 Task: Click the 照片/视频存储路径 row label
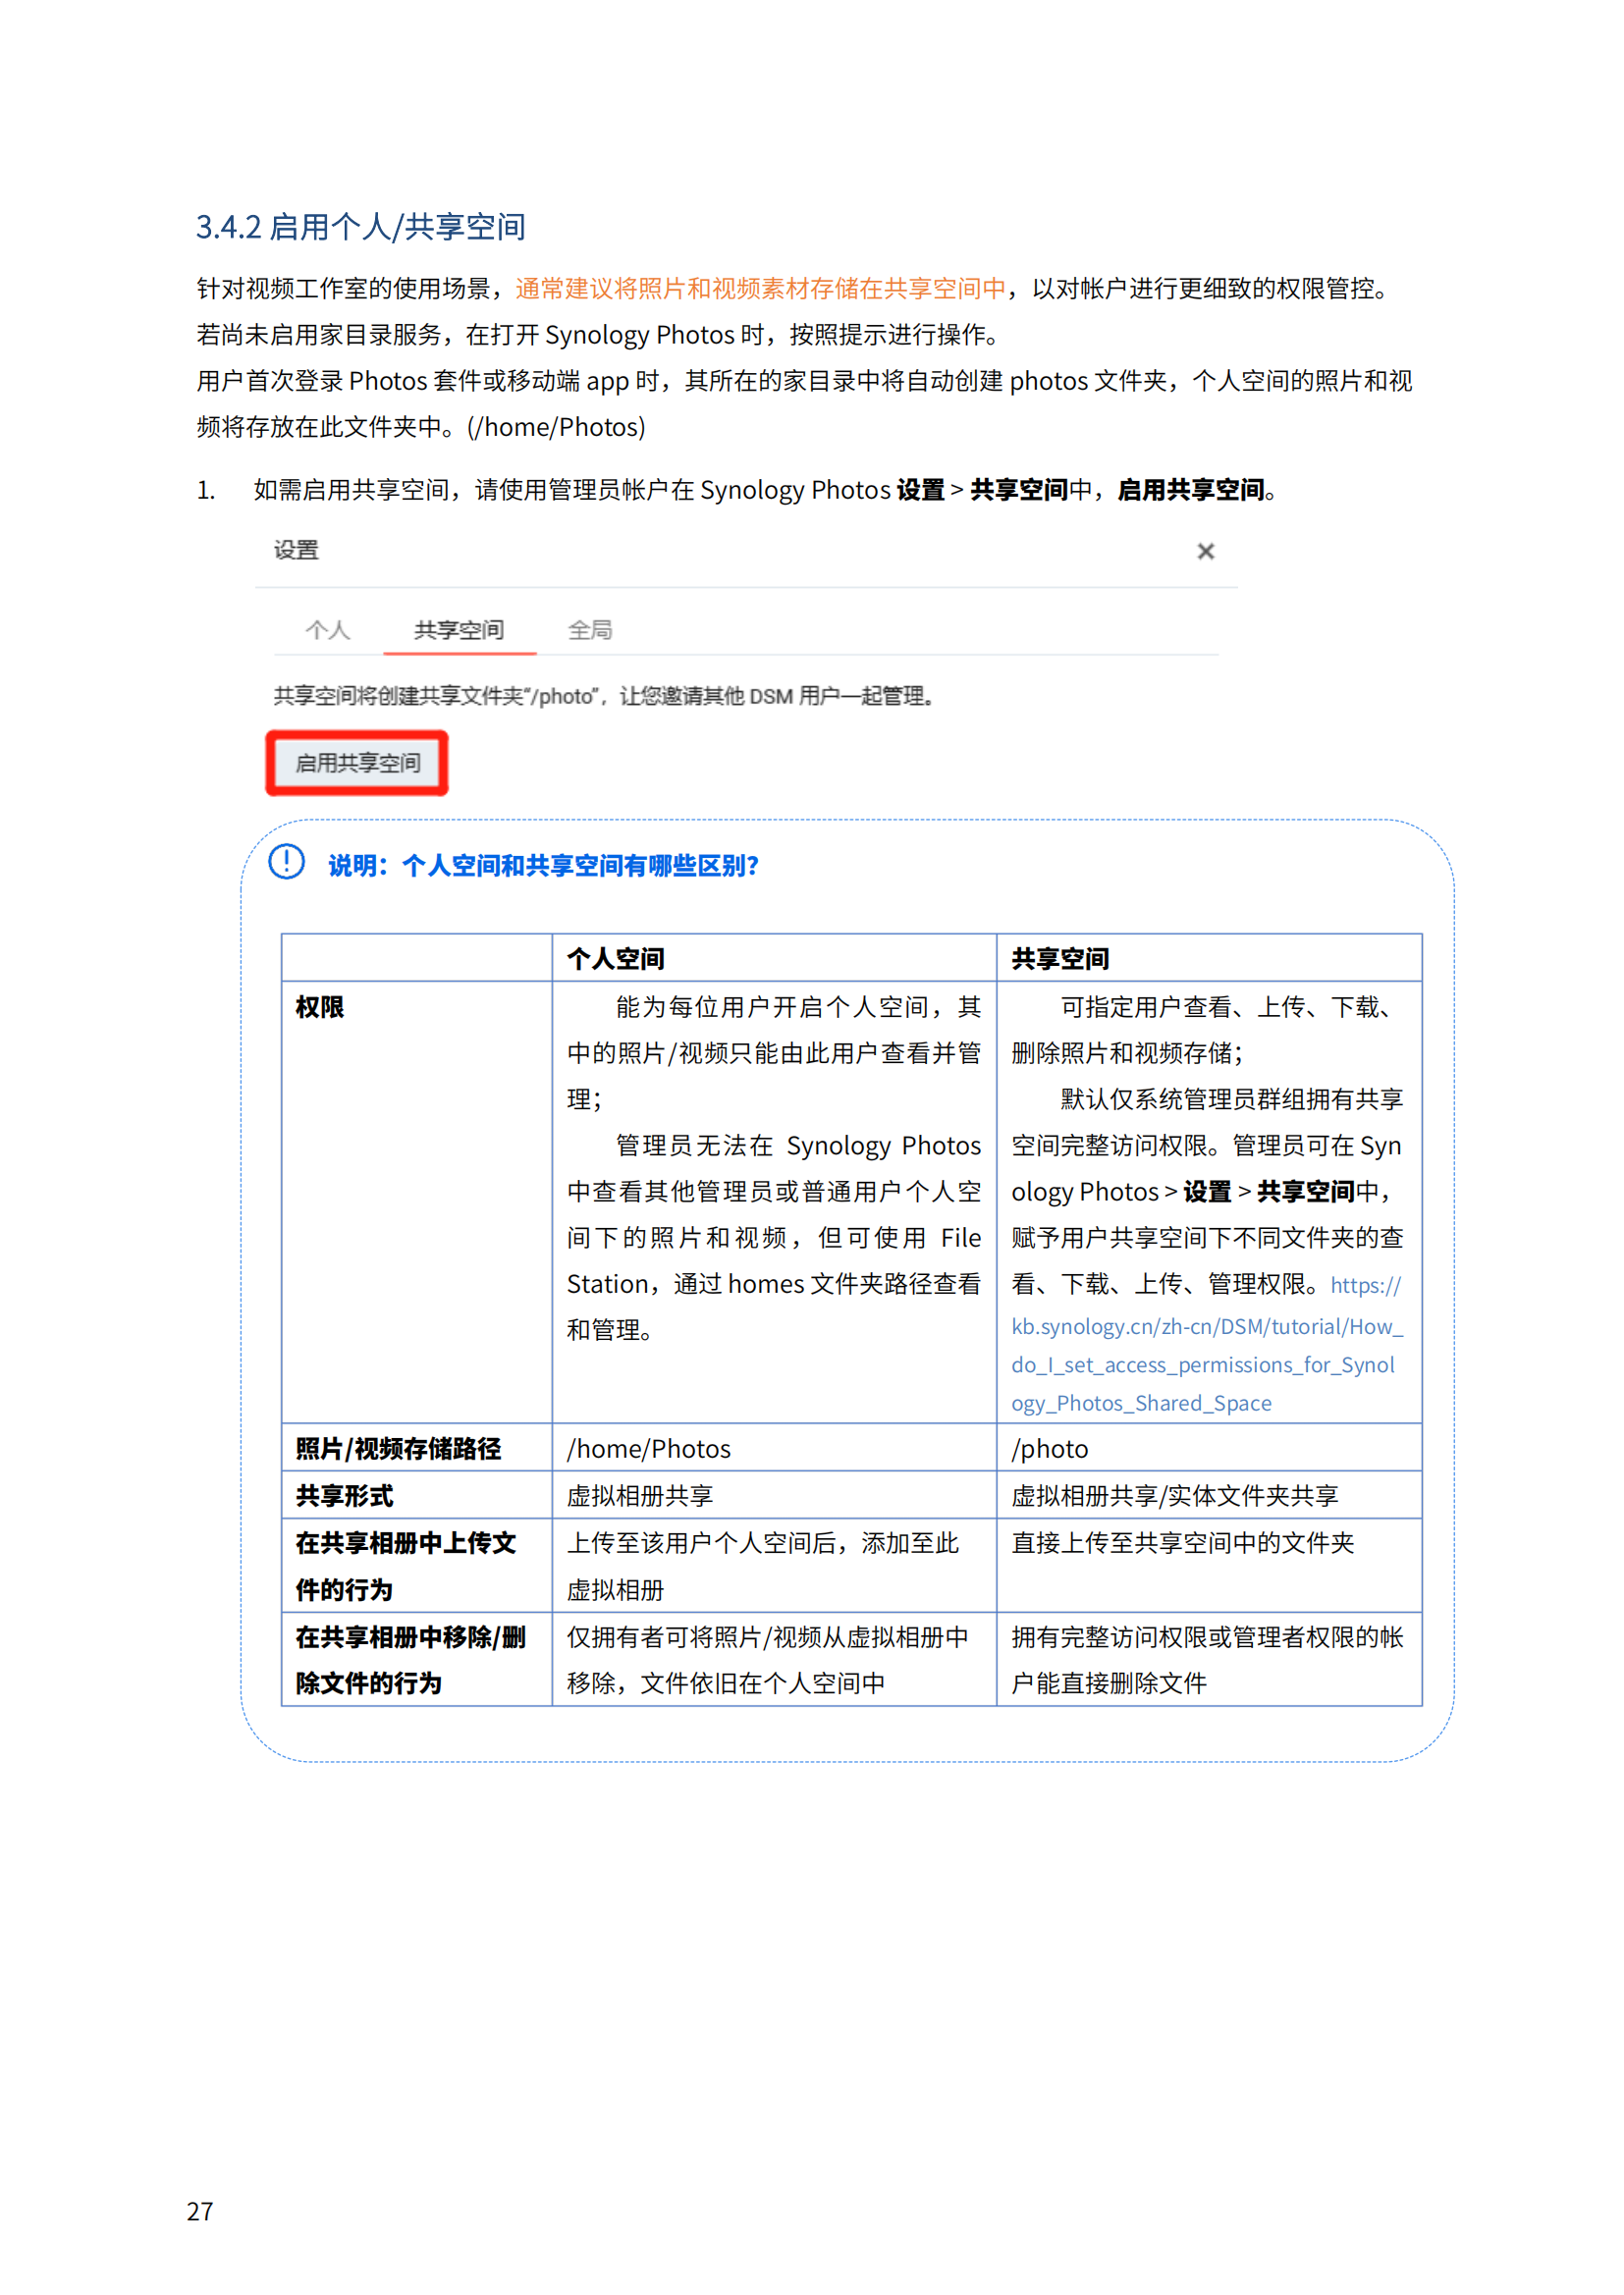pyautogui.click(x=398, y=1449)
